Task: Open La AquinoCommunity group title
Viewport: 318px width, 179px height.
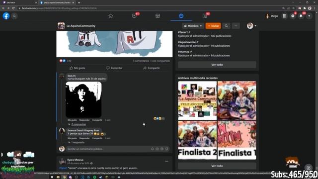Action: click(81, 26)
